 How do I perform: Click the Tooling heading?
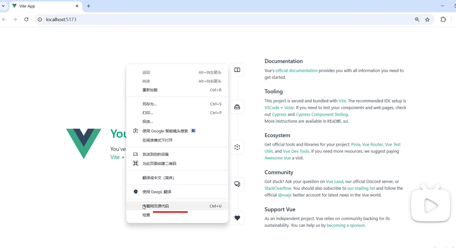coord(273,91)
